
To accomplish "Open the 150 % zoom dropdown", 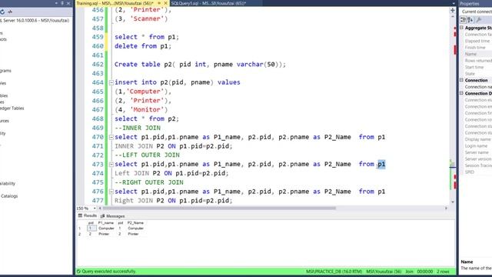I will point(94,209).
